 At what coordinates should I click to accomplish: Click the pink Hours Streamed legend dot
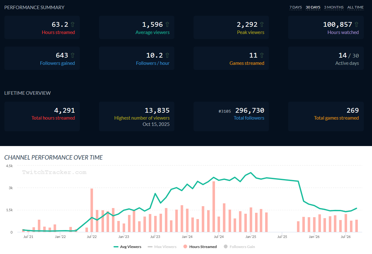[185, 247]
